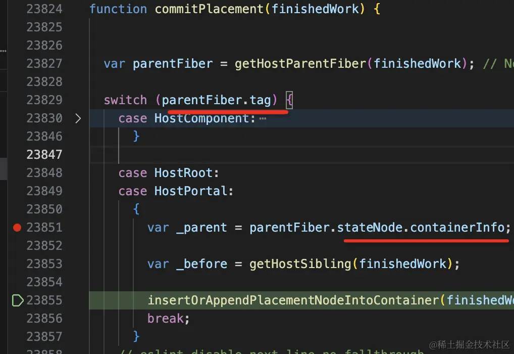Click the stateNode property on line 23851
The height and width of the screenshot is (354, 514).
tap(370, 227)
